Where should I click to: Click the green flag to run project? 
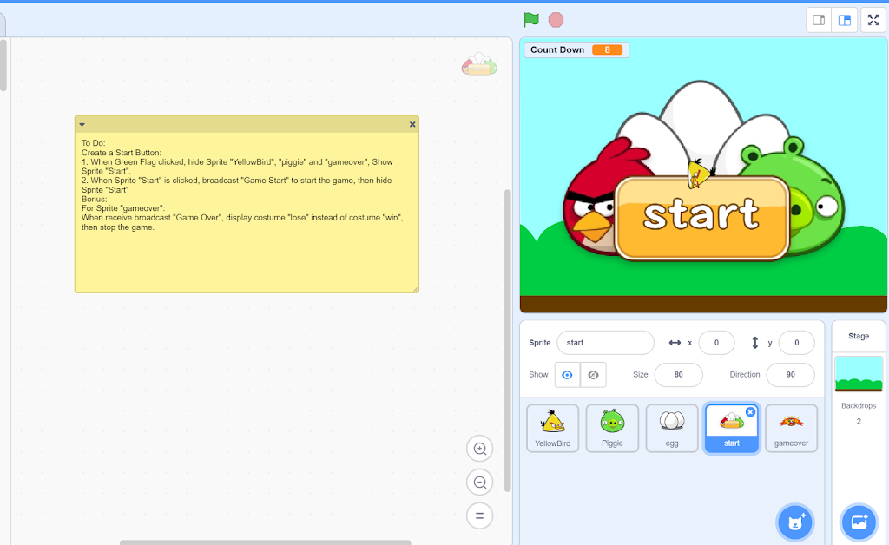pyautogui.click(x=531, y=20)
